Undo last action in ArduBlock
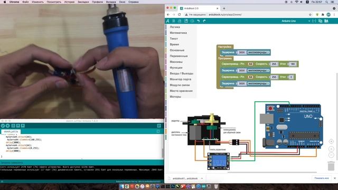The image size is (338, 190). [199, 21]
